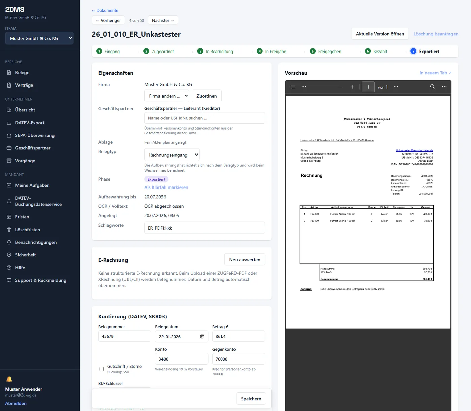The height and width of the screenshot is (411, 471).
Task: Open Fristen calendar icon
Action: pos(9,217)
